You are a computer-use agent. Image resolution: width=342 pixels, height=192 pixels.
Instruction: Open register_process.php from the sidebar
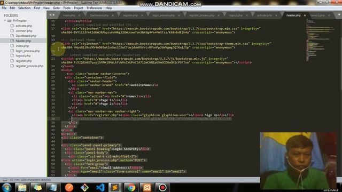click(x=29, y=66)
